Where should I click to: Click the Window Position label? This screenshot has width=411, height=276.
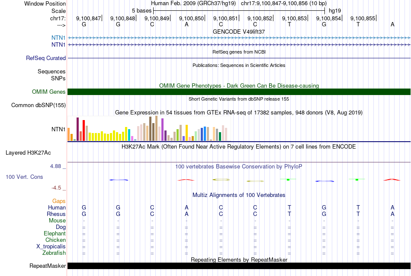pos(45,3)
